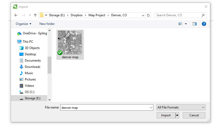Click Map Project in the address path
222x125 pixels.
(x=97, y=15)
